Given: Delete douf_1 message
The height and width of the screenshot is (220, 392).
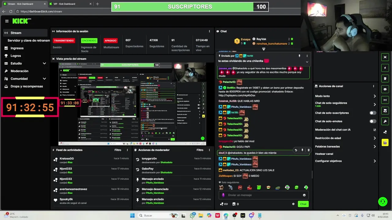Looking at the screenshot, I should 308,150.
